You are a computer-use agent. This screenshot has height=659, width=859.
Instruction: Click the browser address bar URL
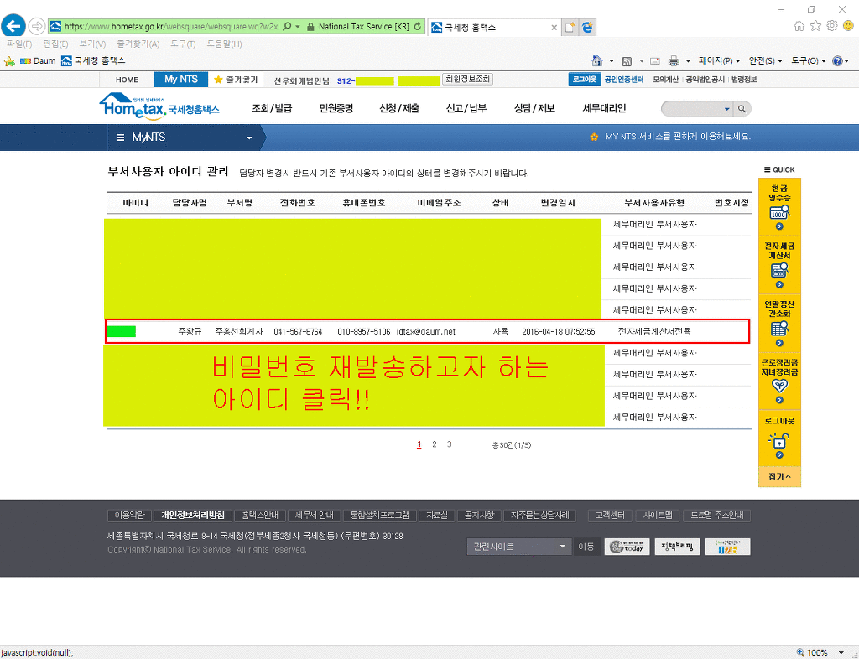click(x=171, y=26)
